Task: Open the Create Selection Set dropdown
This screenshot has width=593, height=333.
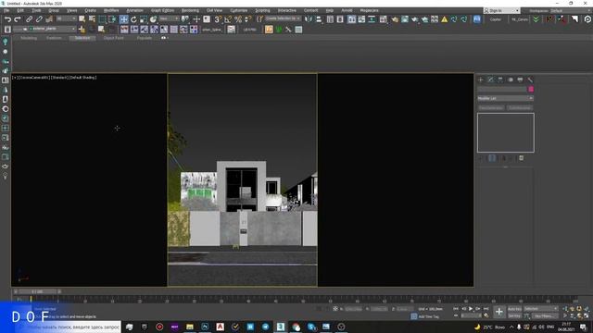Action: (283, 18)
